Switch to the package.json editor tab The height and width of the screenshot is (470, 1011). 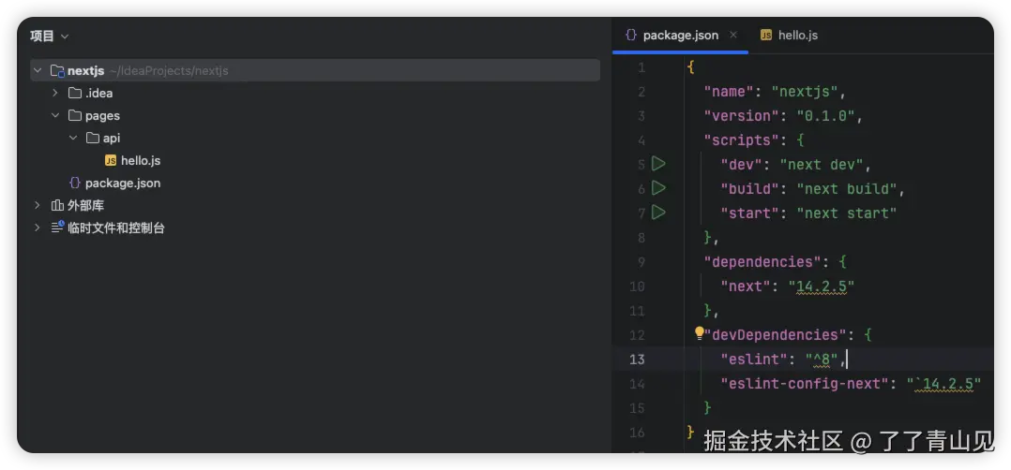(681, 36)
